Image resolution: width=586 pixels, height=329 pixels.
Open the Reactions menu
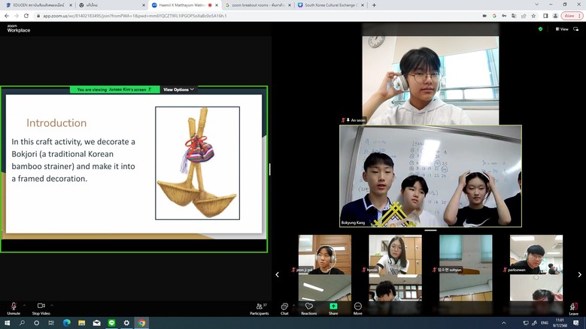click(x=308, y=306)
